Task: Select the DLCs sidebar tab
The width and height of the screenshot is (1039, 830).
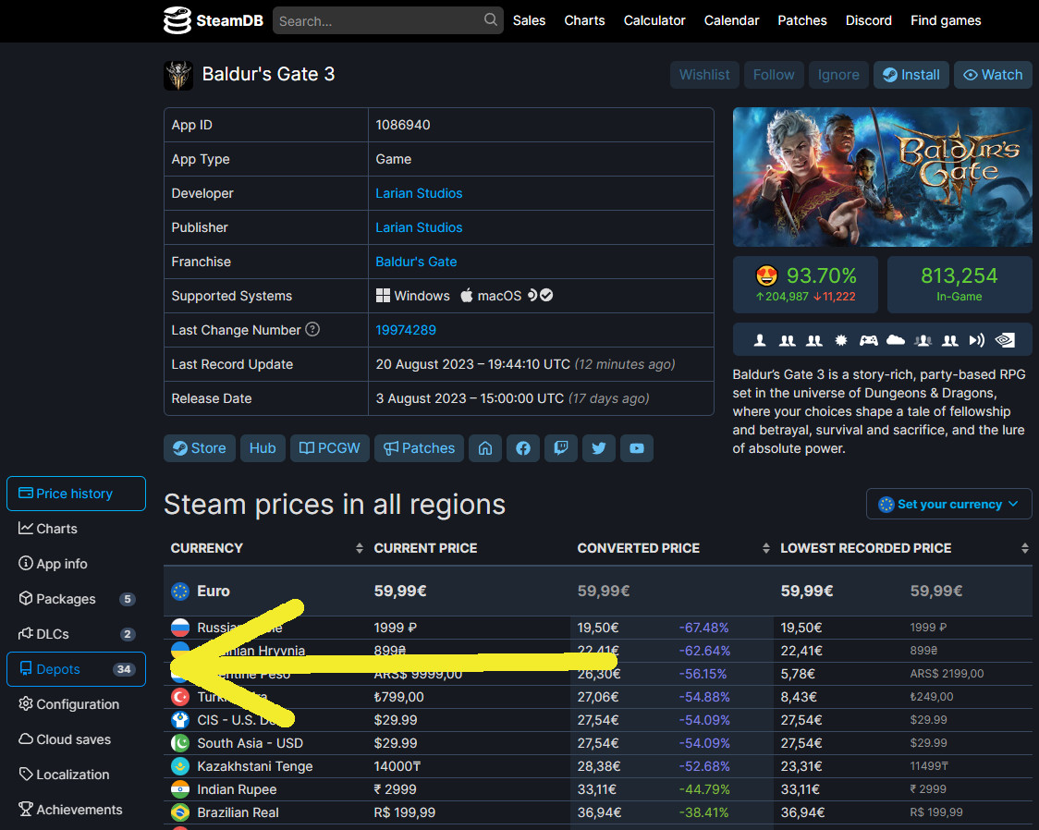Action: (76, 634)
